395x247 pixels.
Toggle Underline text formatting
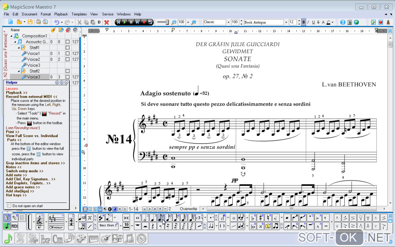(x=313, y=22)
